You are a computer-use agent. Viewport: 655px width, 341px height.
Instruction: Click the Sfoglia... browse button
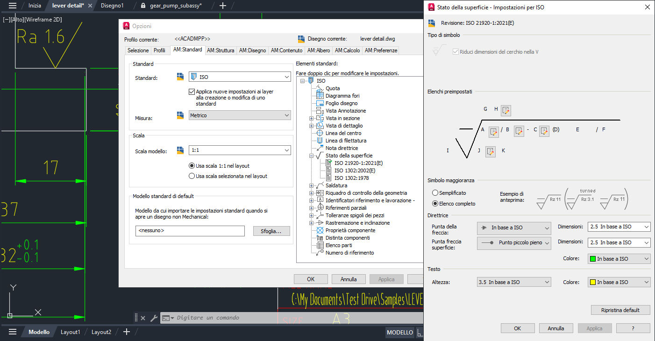[271, 231]
